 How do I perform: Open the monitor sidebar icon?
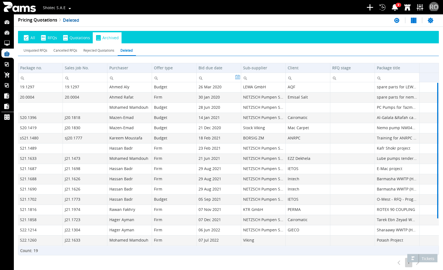(7, 43)
